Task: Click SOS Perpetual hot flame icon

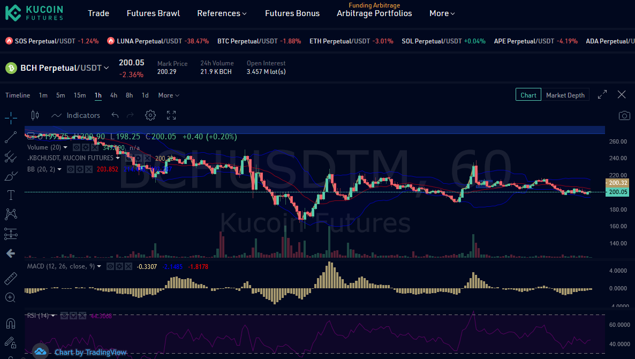Action: (9, 41)
